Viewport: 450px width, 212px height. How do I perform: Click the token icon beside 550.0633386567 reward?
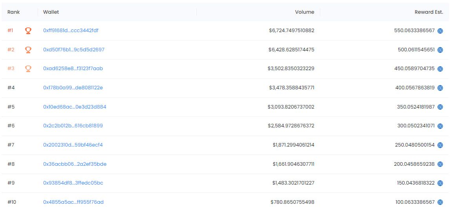pyautogui.click(x=440, y=31)
